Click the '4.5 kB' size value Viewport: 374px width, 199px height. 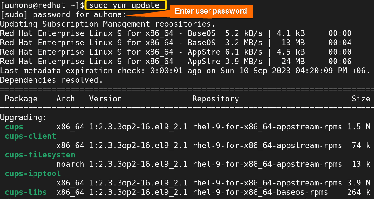pyautogui.click(x=291, y=52)
